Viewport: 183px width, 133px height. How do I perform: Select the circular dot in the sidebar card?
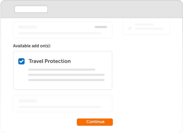point(130,28)
